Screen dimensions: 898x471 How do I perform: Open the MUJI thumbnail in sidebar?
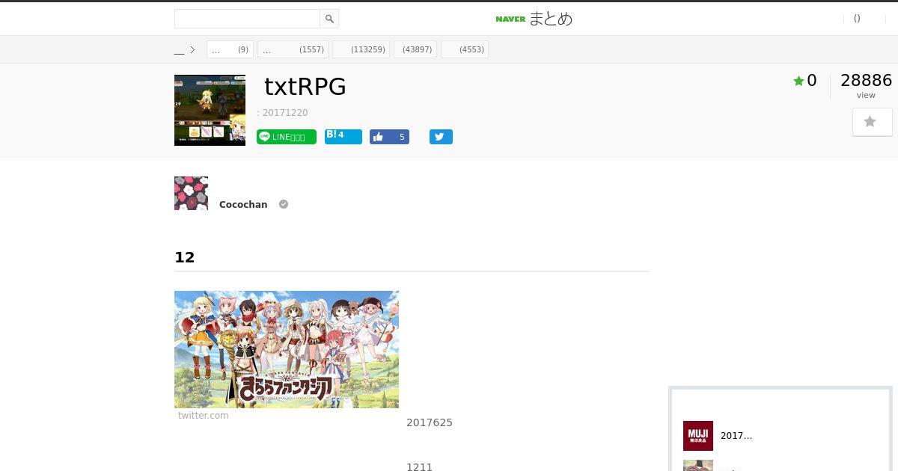click(x=698, y=436)
